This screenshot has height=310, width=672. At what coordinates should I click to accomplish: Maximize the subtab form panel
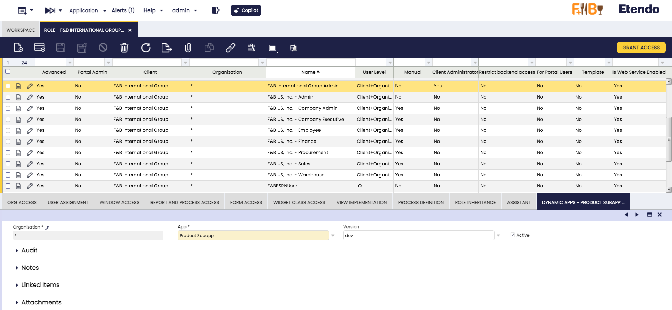[650, 215]
